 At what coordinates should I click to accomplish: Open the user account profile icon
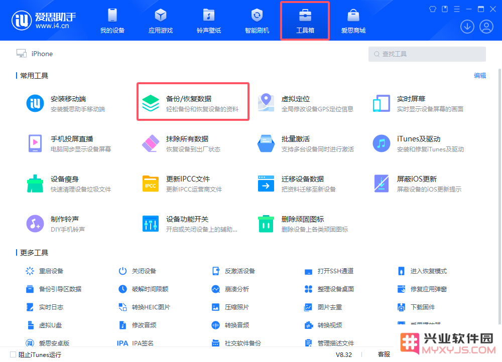tap(486, 27)
